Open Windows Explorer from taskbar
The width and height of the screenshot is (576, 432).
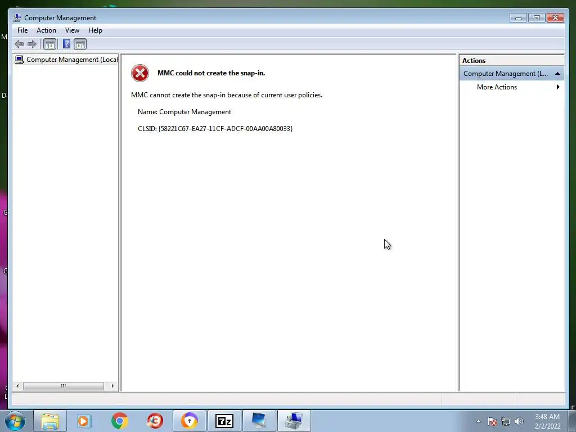50,421
